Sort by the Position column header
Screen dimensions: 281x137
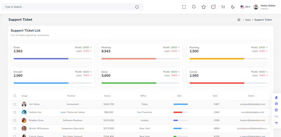click(x=71, y=96)
